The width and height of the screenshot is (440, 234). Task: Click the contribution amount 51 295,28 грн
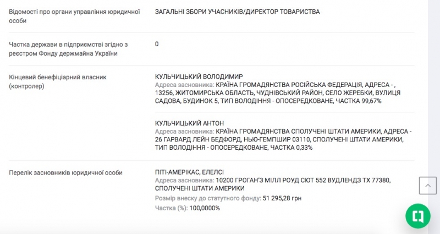coord(282,198)
